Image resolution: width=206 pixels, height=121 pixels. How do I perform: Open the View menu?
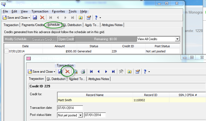24,11
